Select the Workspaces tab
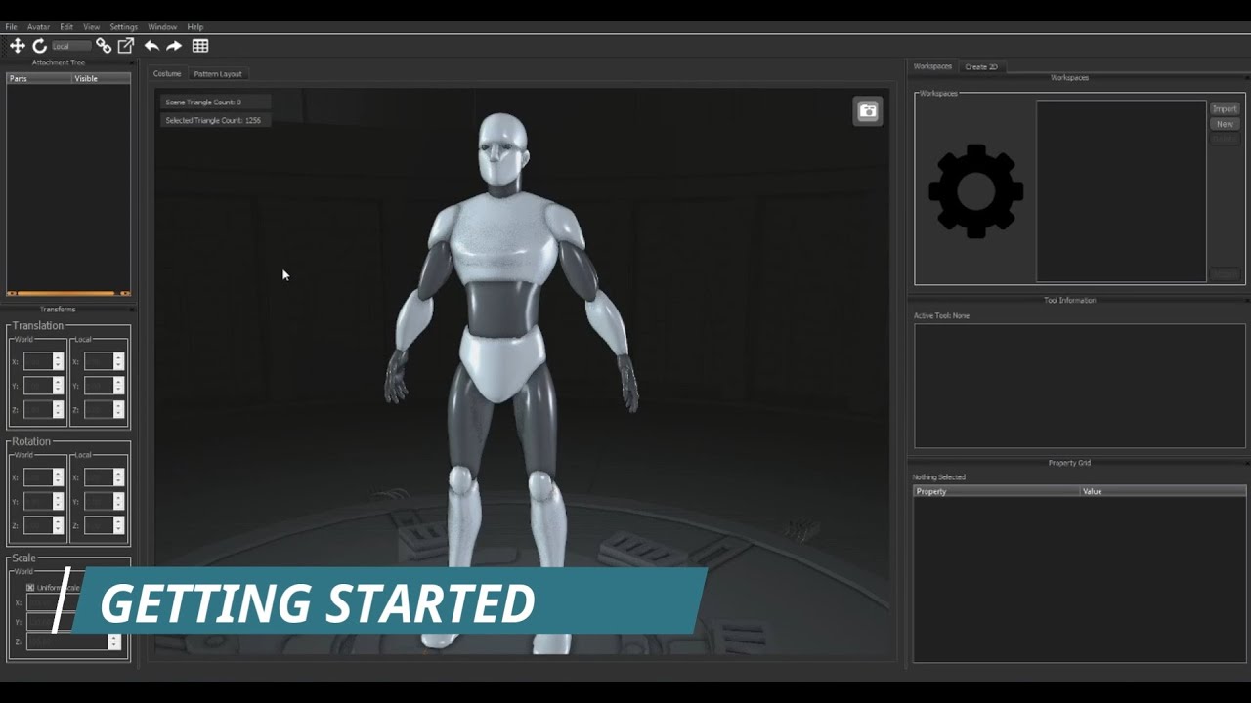The width and height of the screenshot is (1251, 703). [932, 66]
